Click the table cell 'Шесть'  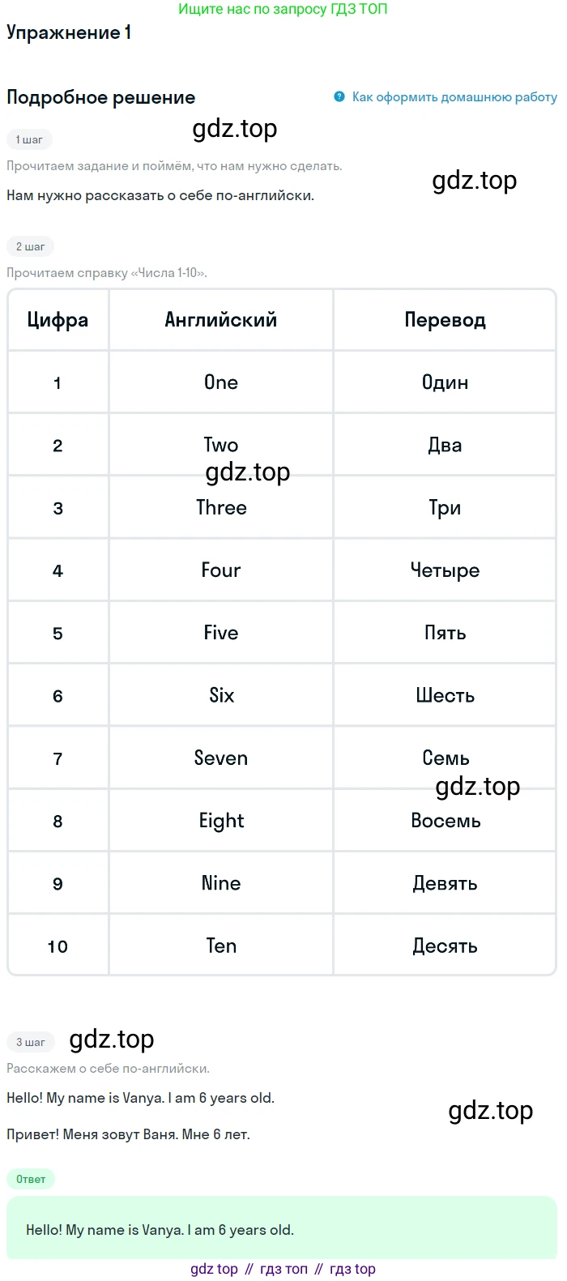445,696
